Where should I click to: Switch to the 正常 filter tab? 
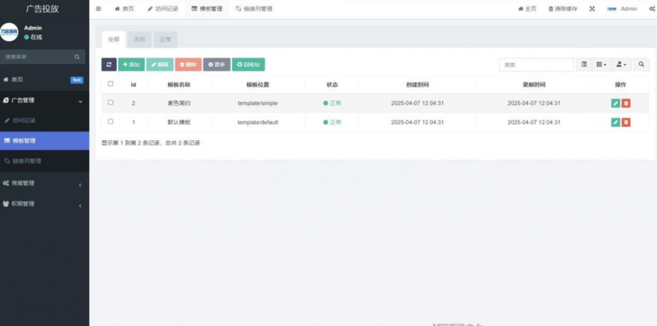(x=166, y=39)
